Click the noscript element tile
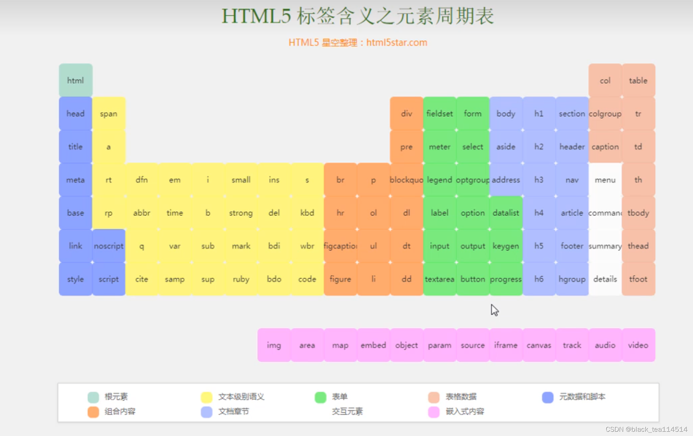 point(108,246)
